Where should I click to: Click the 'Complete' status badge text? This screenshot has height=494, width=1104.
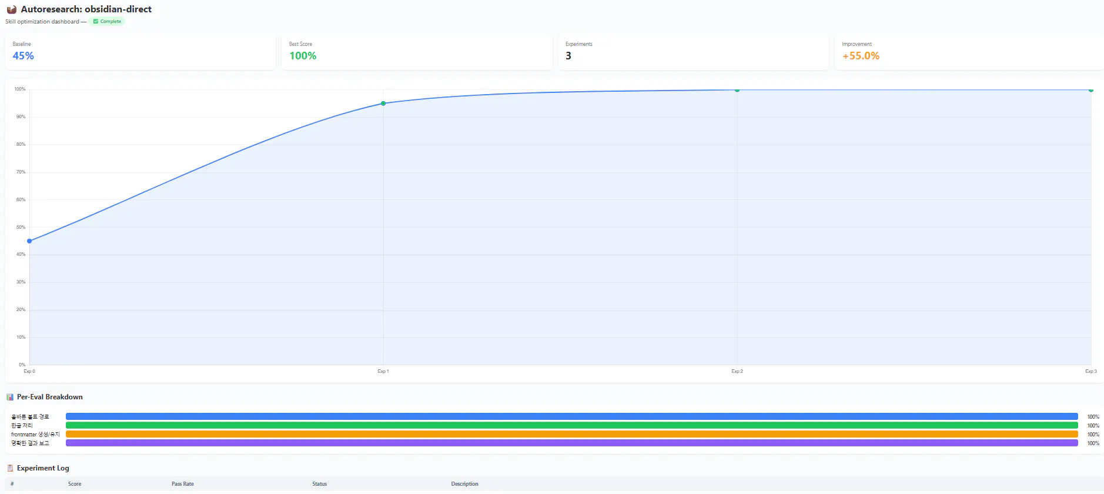point(111,22)
